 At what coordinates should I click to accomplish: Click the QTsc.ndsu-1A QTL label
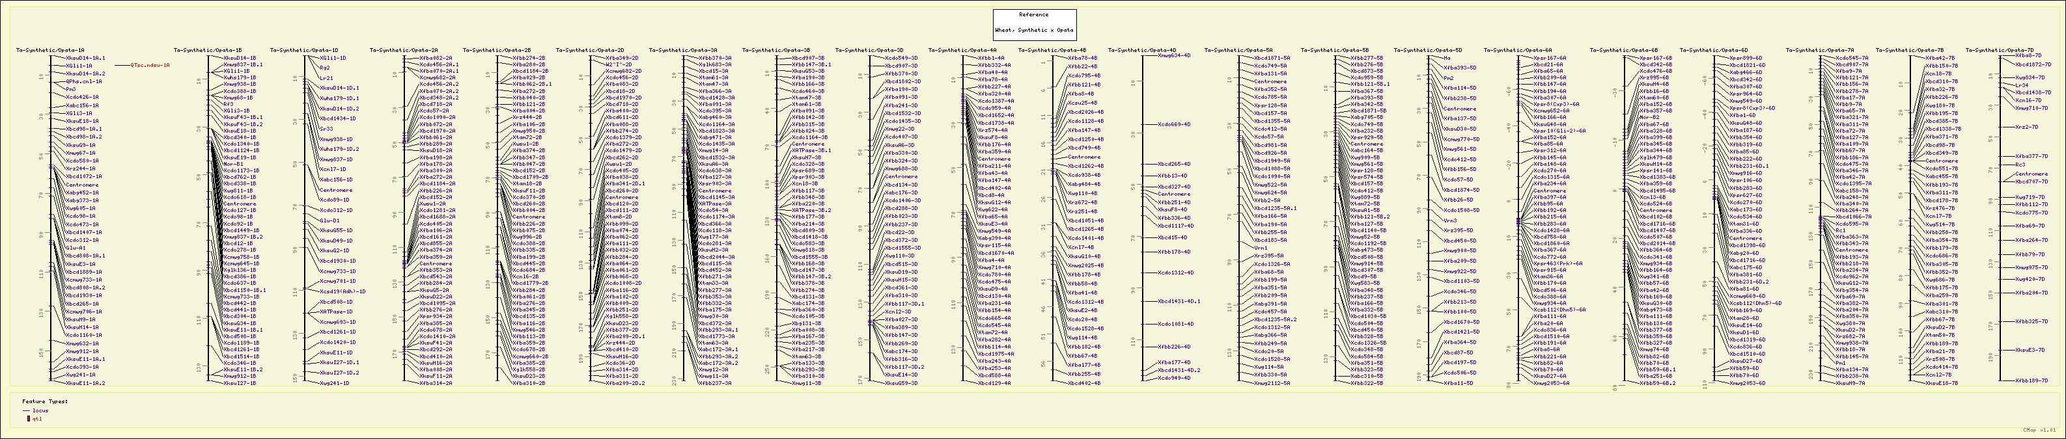[x=150, y=66]
